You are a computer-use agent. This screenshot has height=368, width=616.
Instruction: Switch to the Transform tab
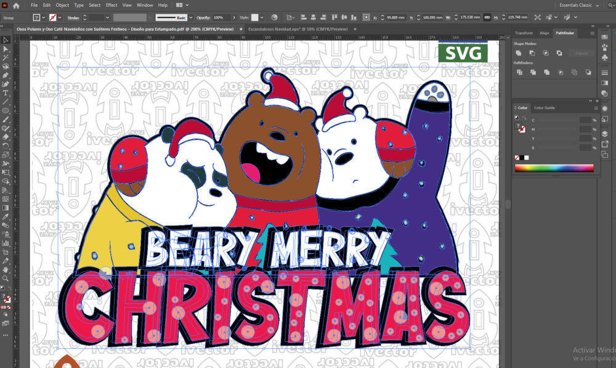click(x=524, y=33)
